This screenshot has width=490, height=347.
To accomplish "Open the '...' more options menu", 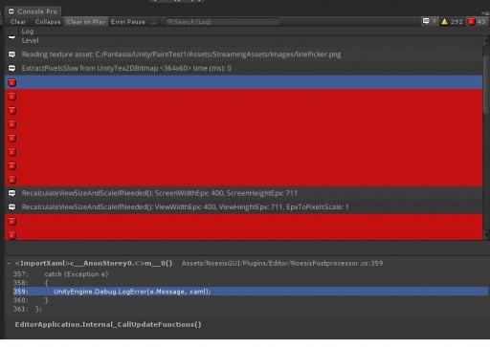I will [154, 22].
